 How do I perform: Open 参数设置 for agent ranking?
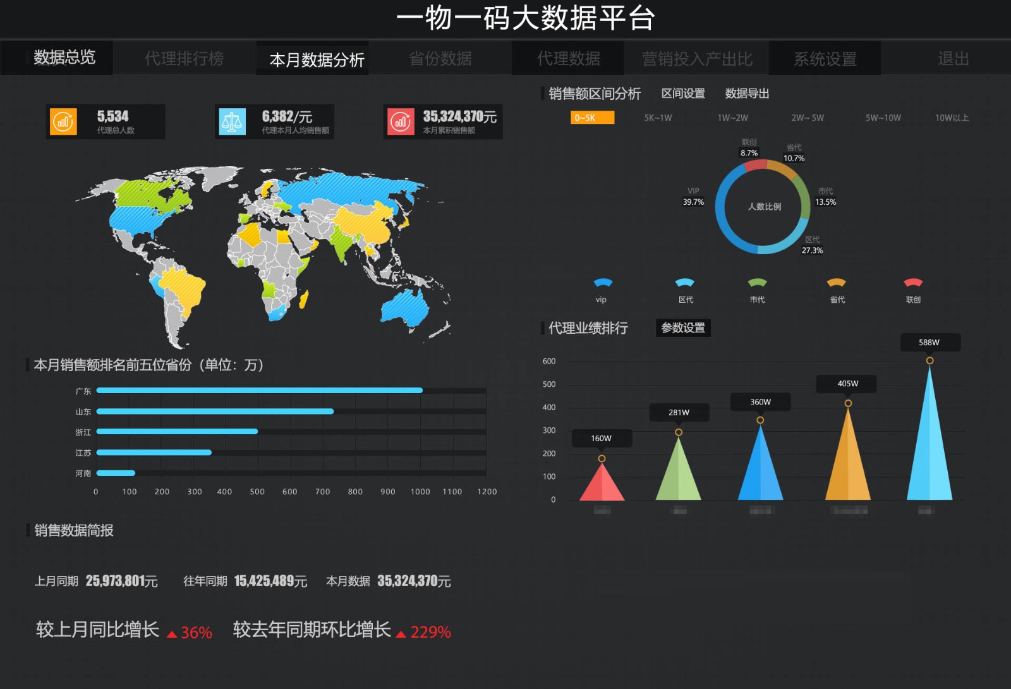[683, 327]
